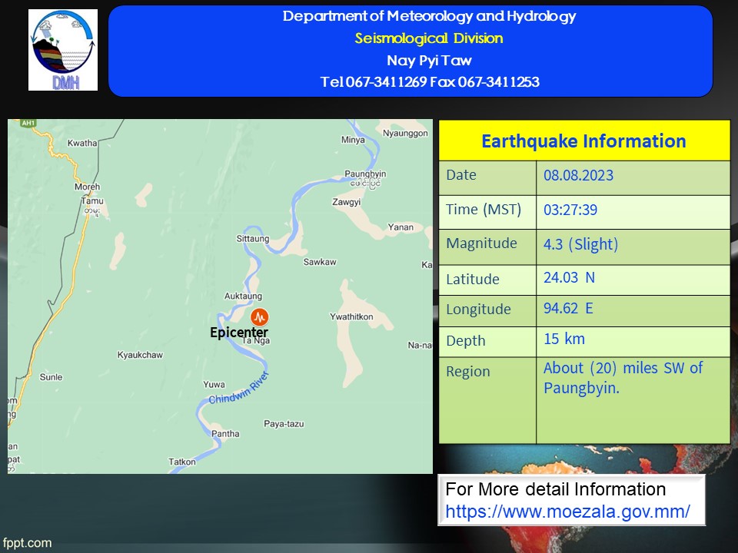
Task: Click the 'Latitude' row label
Action: tap(473, 280)
